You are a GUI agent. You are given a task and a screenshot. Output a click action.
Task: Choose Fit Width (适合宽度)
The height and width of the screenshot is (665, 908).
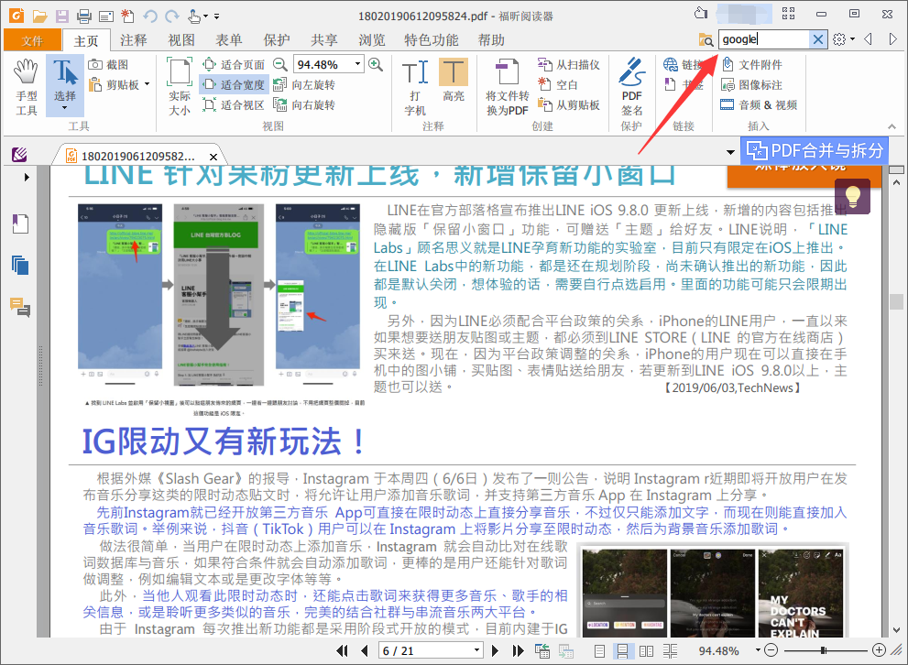234,85
